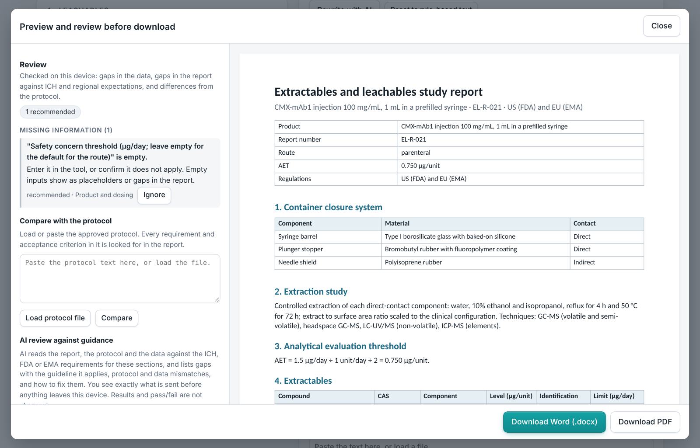Close the preview dialog
The image size is (700, 448).
click(x=661, y=26)
